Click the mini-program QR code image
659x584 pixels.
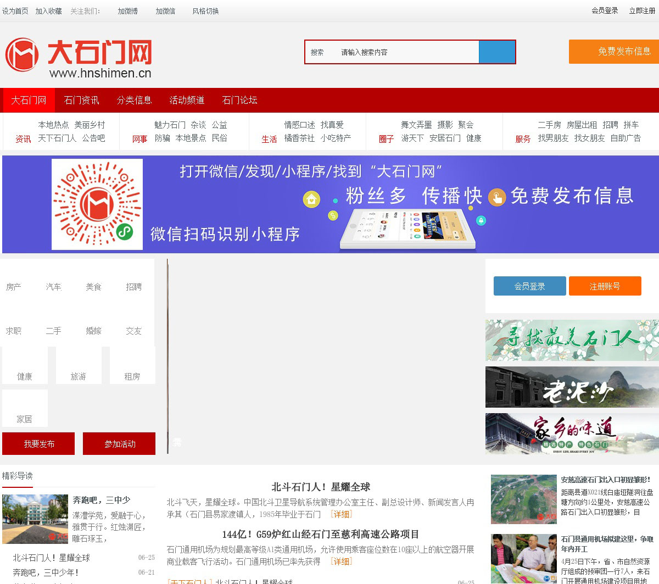97,204
